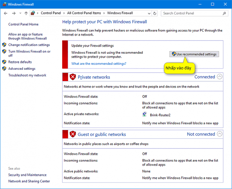
Task: Open the recent locations dropdown arrow
Action: 20,13
